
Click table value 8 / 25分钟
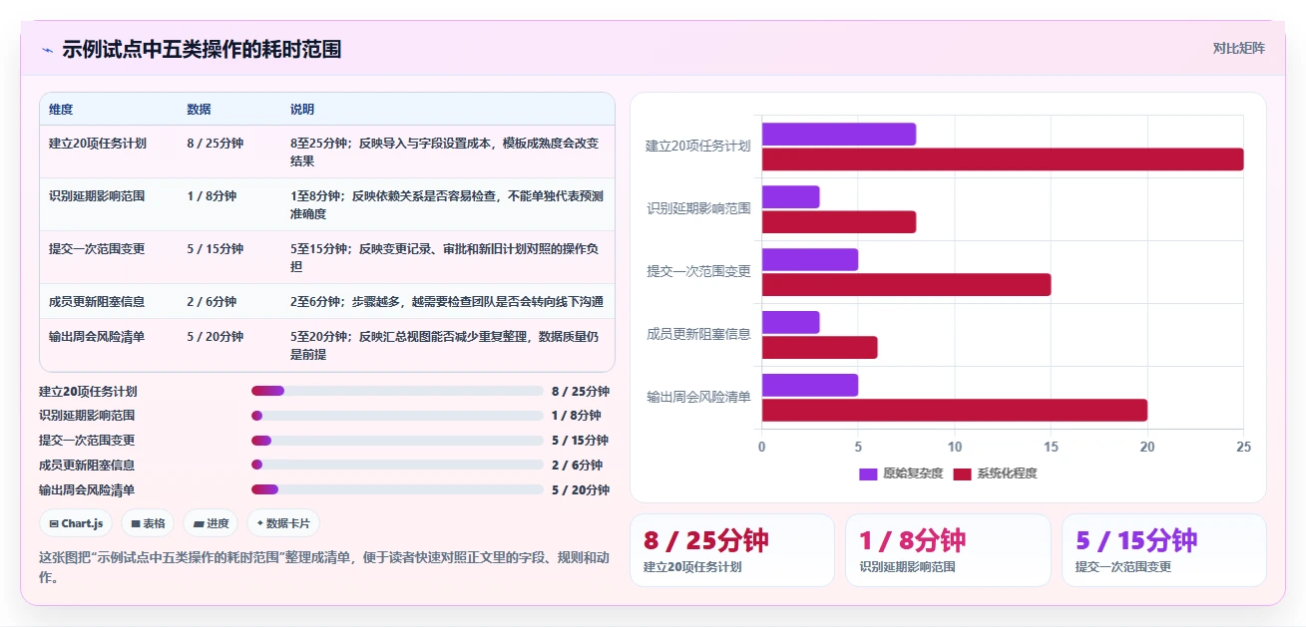[215, 143]
